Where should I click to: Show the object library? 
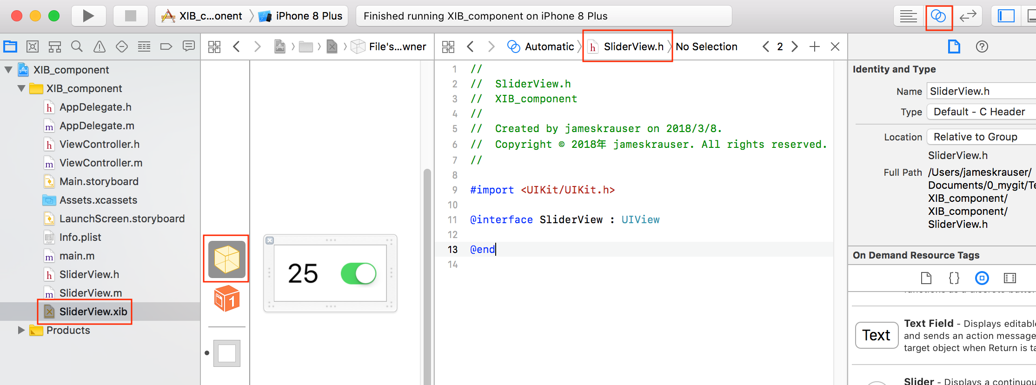982,278
